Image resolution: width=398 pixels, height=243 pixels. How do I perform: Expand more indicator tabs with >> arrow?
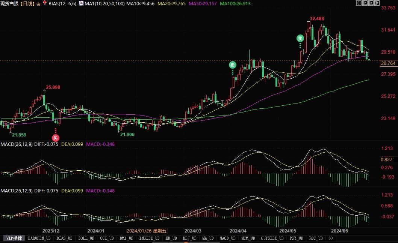point(331,238)
